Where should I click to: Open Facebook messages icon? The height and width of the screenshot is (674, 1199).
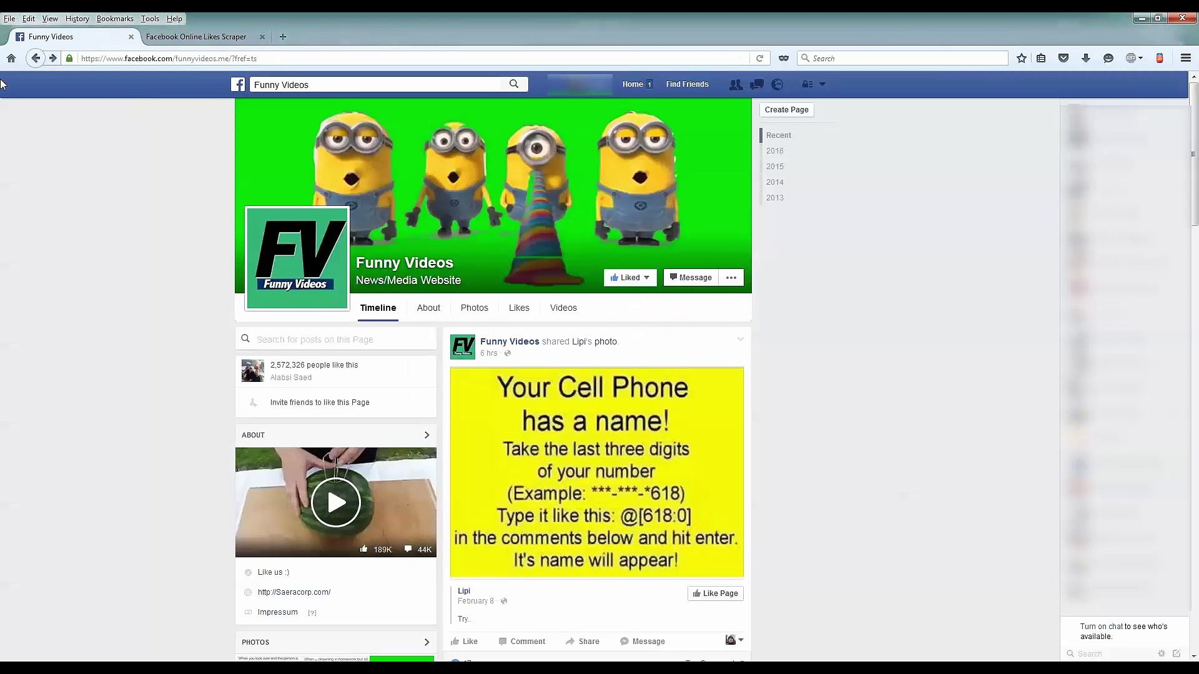[757, 84]
